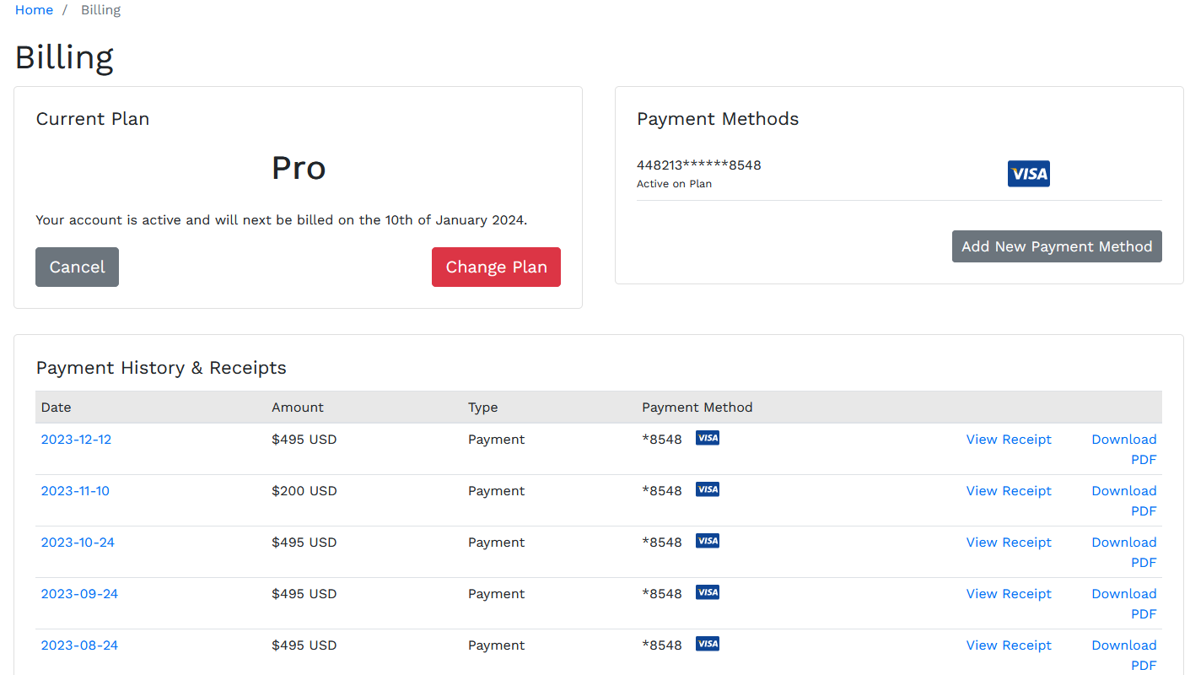View receipt for the 2023-10-24 payment
Viewport: 1190px width, 675px height.
click(1009, 543)
